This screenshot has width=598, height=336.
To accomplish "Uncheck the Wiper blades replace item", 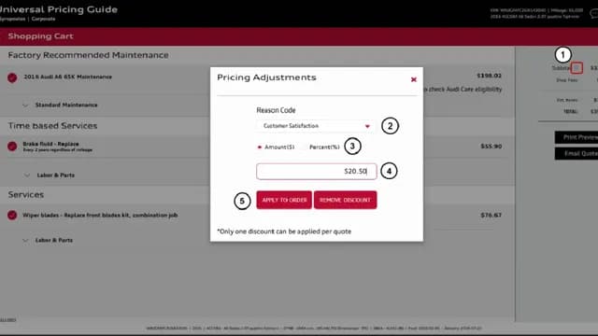I will 12,216.
